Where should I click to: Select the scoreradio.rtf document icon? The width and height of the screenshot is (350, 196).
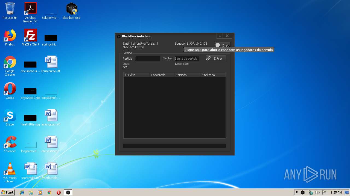(x=30, y=171)
